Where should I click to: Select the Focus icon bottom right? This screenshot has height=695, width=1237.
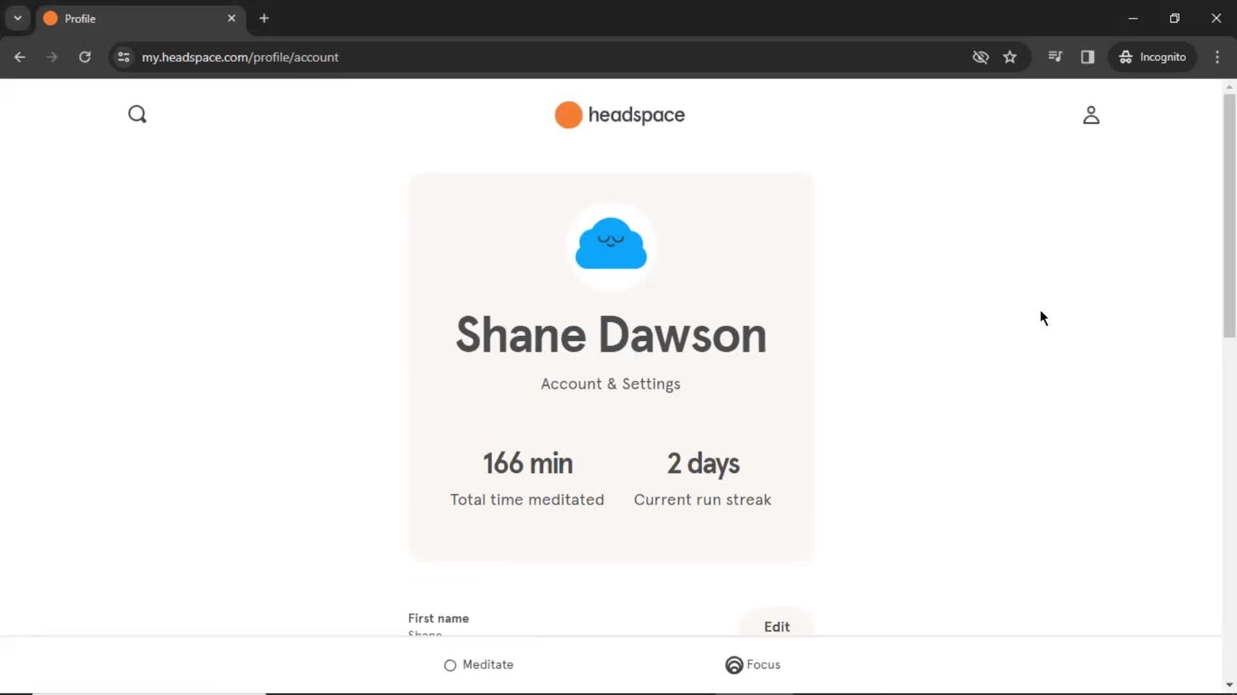pyautogui.click(x=733, y=665)
